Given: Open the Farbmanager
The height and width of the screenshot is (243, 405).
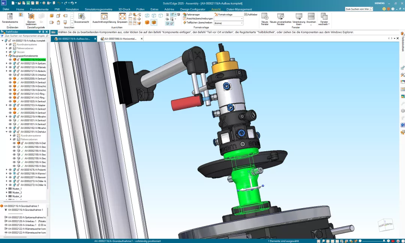Looking at the screenshot, I should [191, 15].
